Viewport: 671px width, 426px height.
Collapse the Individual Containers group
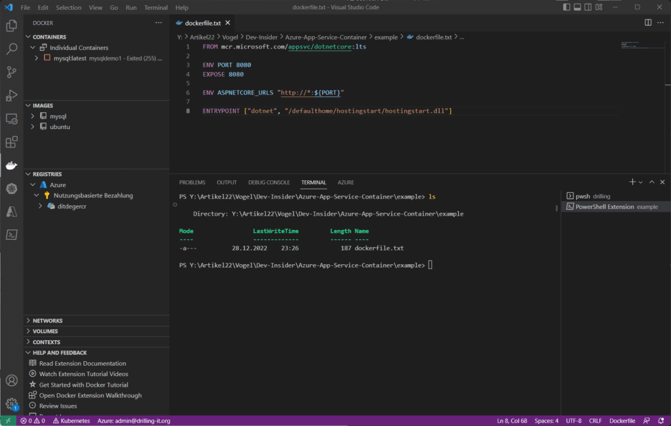click(x=33, y=48)
